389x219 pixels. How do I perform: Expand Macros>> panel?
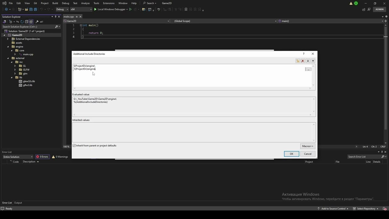308,146
